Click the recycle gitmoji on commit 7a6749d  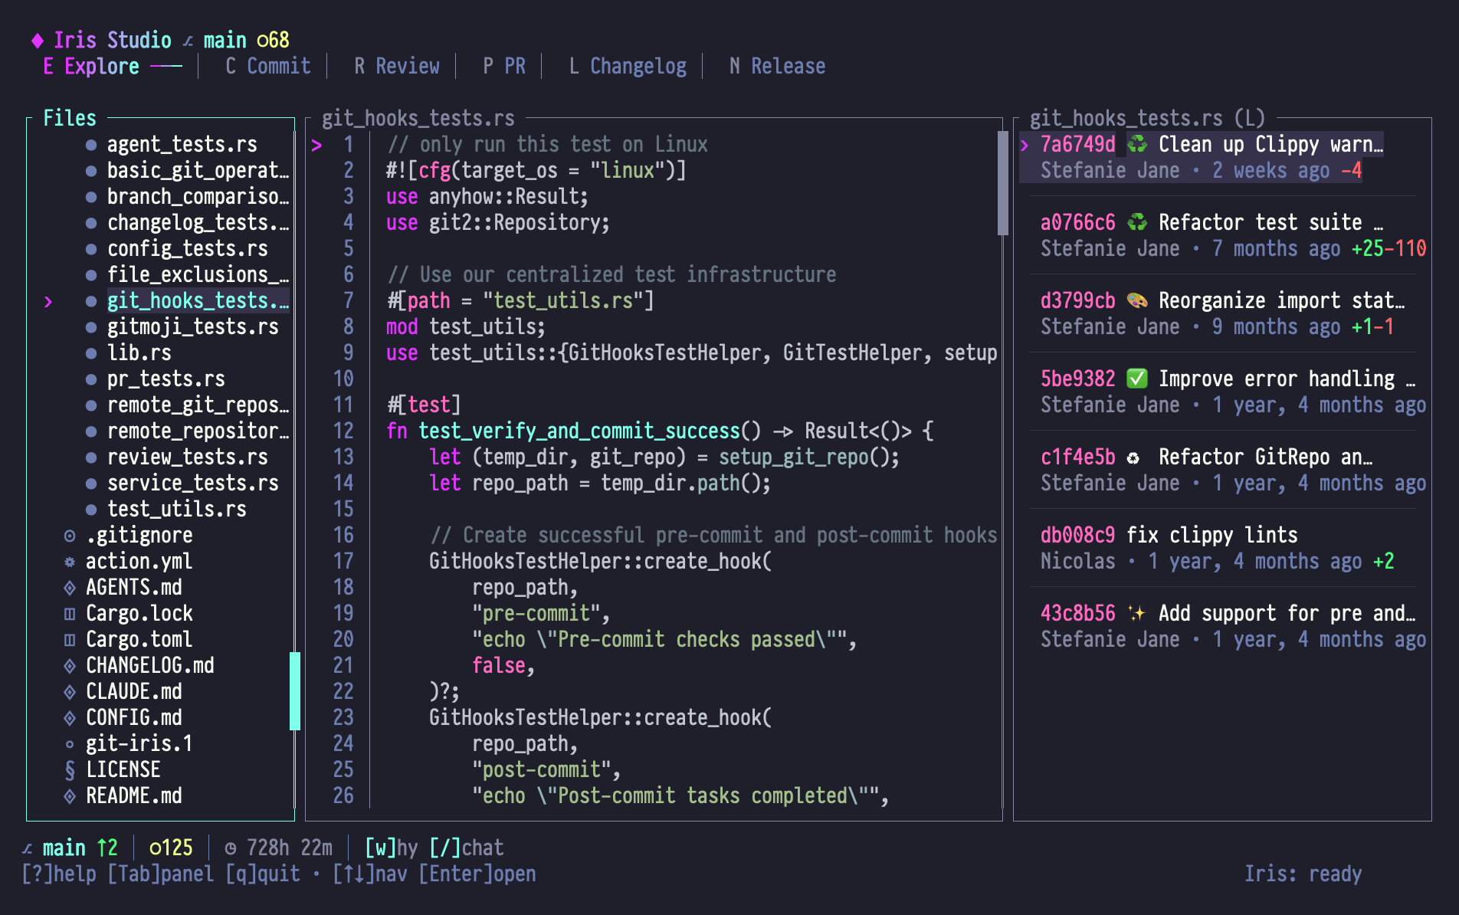tap(1137, 144)
